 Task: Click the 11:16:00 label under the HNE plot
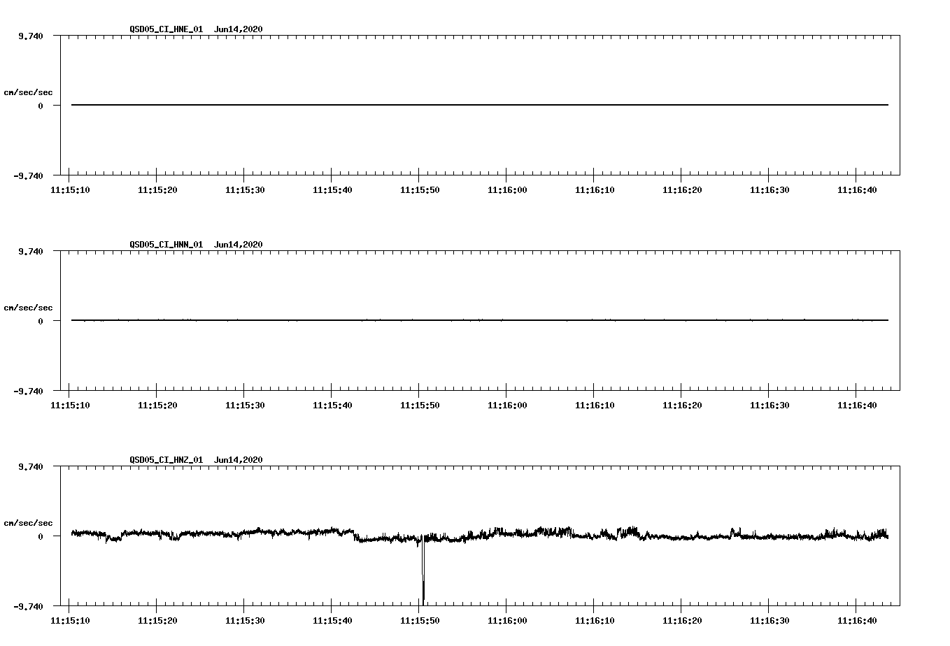coord(507,190)
